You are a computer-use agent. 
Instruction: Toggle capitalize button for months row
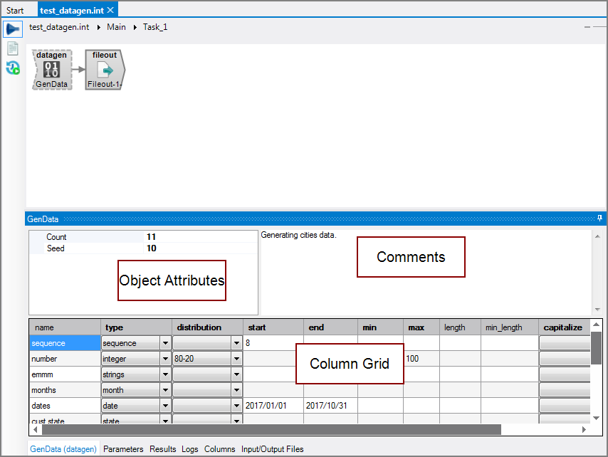[564, 390]
